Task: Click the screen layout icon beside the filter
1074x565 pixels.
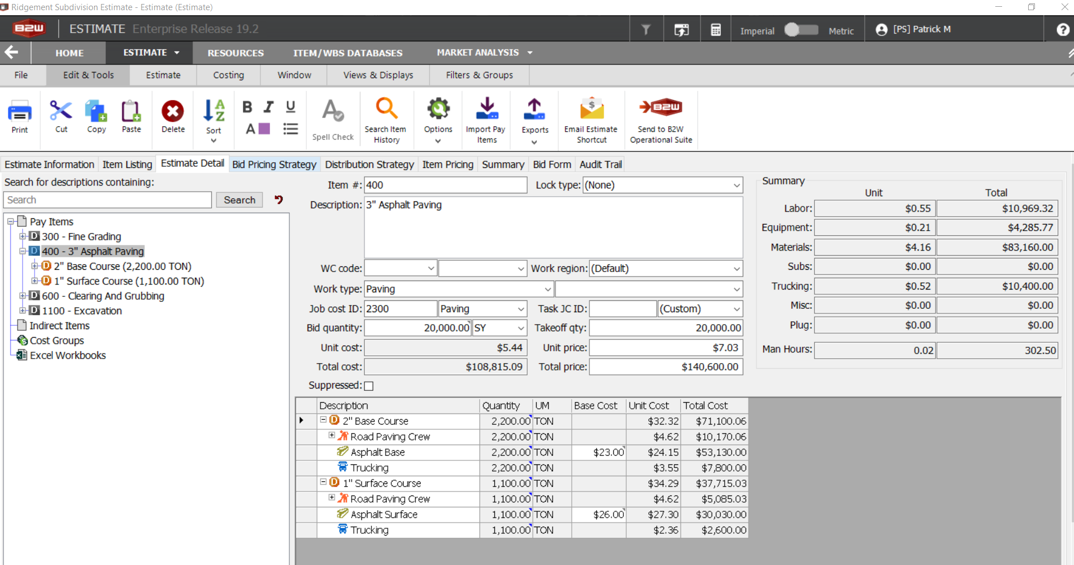Action: [681, 30]
